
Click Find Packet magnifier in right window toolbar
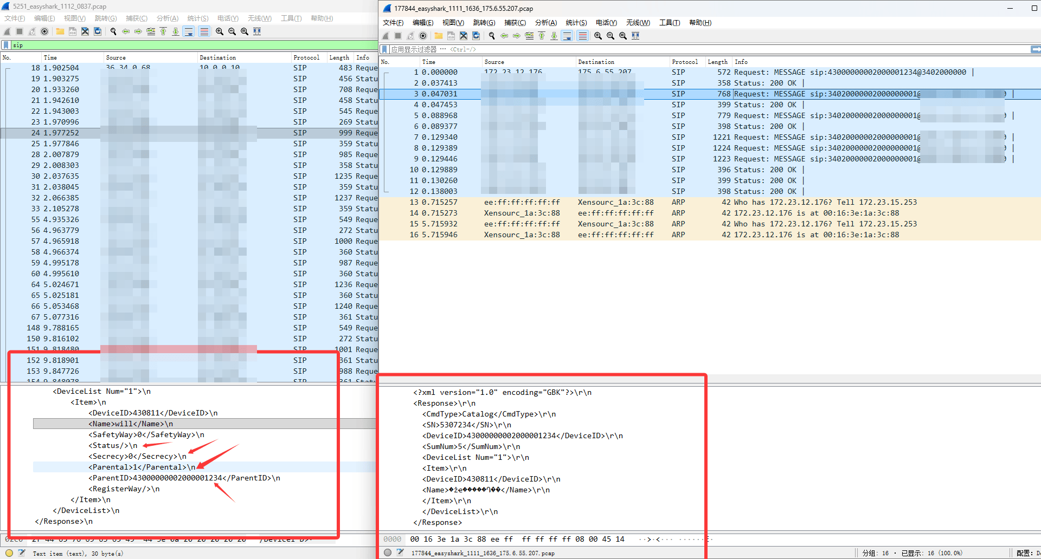(x=492, y=36)
